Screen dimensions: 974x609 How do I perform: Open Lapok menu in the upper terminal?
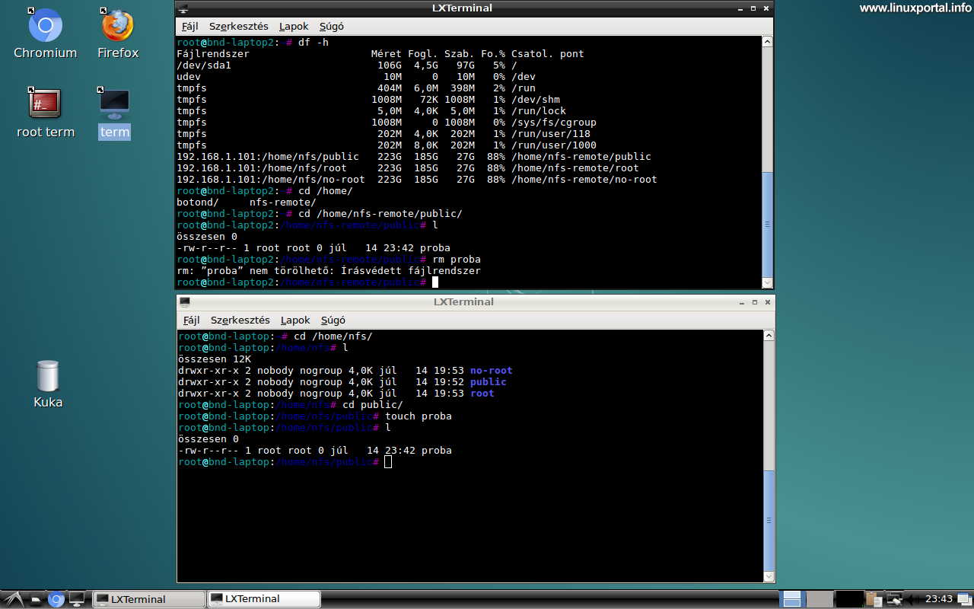click(x=294, y=26)
